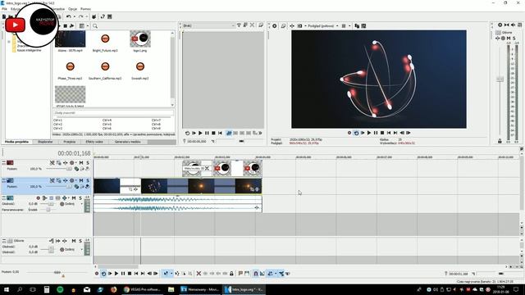Switch to the Przejścia tab
Image resolution: width=525 pixels, height=295 pixels.
tap(69, 142)
